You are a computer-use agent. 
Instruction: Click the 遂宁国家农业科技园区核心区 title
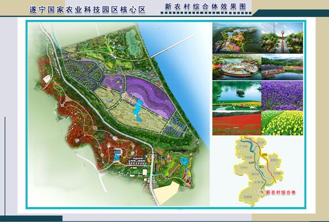(x=87, y=9)
